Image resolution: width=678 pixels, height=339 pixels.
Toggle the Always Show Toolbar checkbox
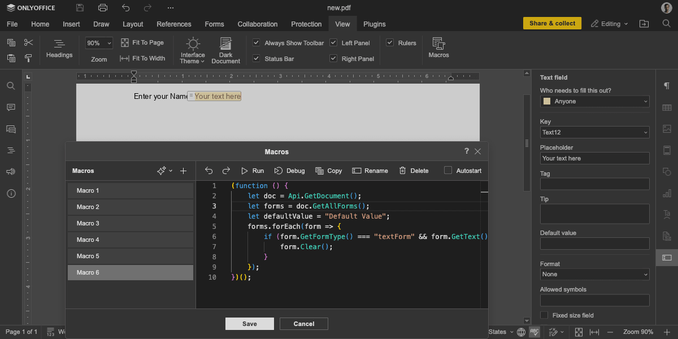click(x=257, y=42)
